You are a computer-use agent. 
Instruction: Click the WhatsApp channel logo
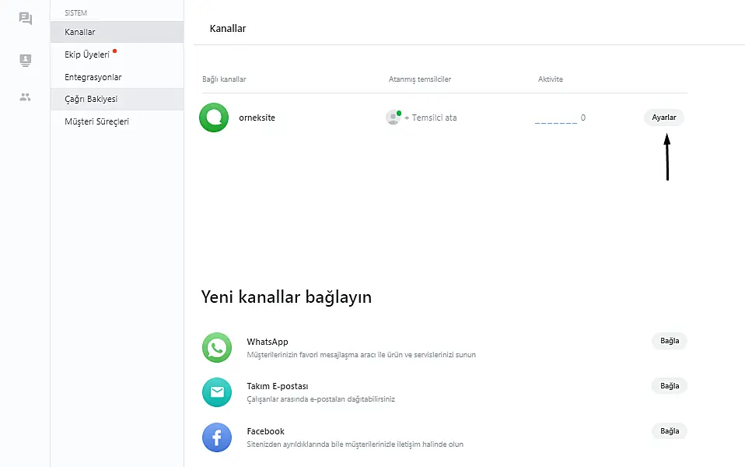click(216, 348)
